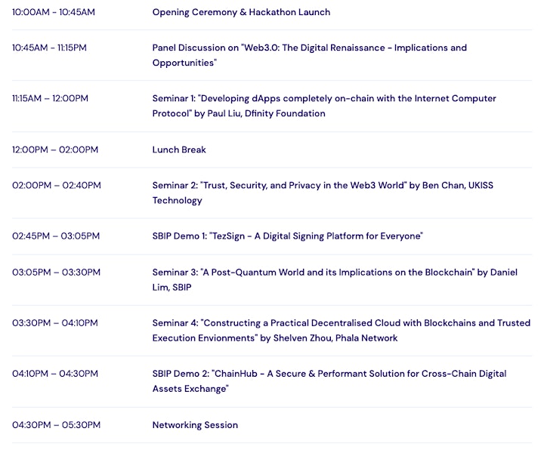544x450 pixels.
Task: Click the Networking Session entry
Action: click(195, 425)
